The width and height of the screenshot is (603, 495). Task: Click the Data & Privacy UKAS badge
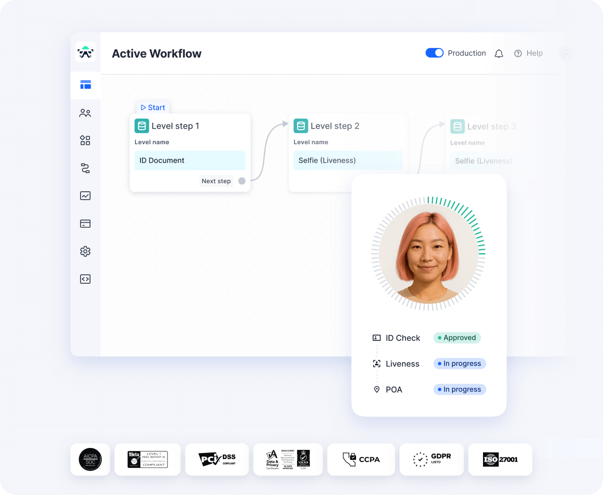click(288, 459)
